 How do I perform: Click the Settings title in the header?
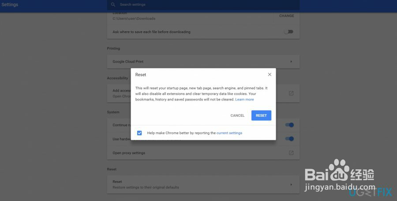10,4
